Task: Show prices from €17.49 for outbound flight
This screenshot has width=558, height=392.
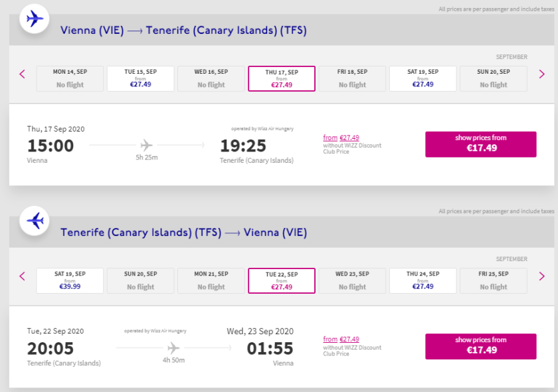Action: pyautogui.click(x=481, y=144)
